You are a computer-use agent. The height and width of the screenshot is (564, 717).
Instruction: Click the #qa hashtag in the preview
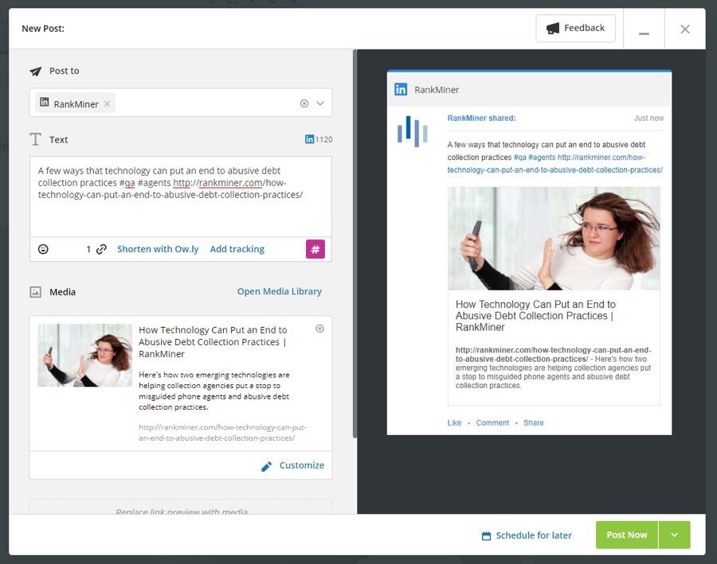(520, 157)
